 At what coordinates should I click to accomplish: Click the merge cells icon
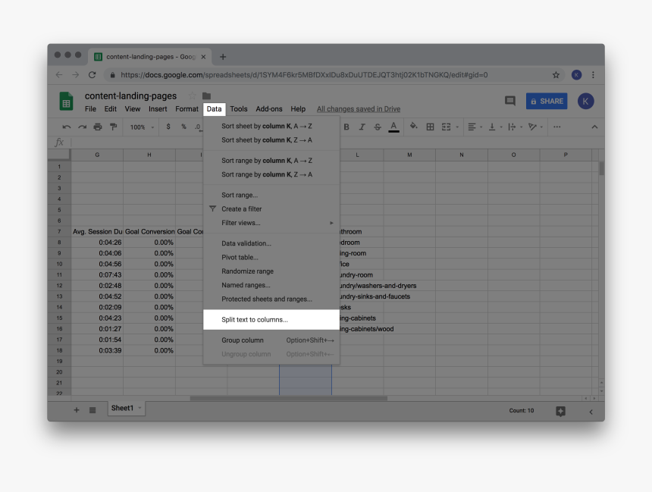pos(447,127)
